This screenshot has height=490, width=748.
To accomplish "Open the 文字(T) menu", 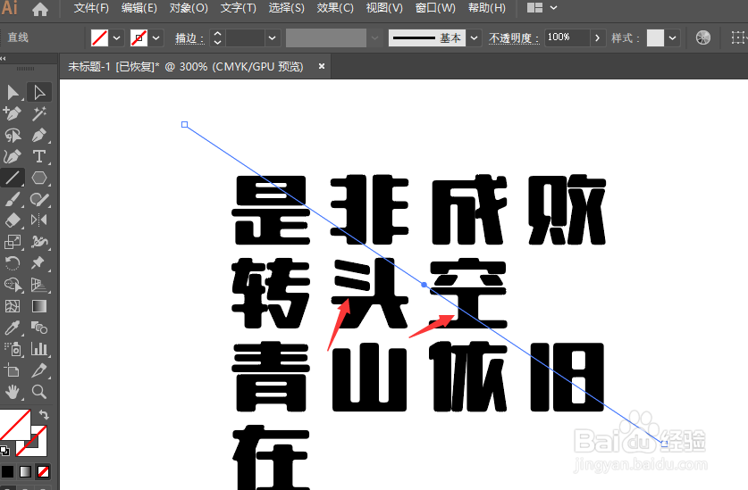I will point(238,8).
